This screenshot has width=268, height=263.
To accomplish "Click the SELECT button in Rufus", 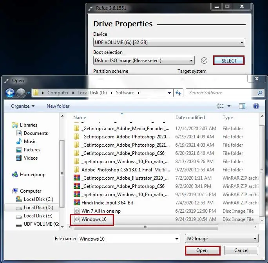I will click(x=229, y=61).
